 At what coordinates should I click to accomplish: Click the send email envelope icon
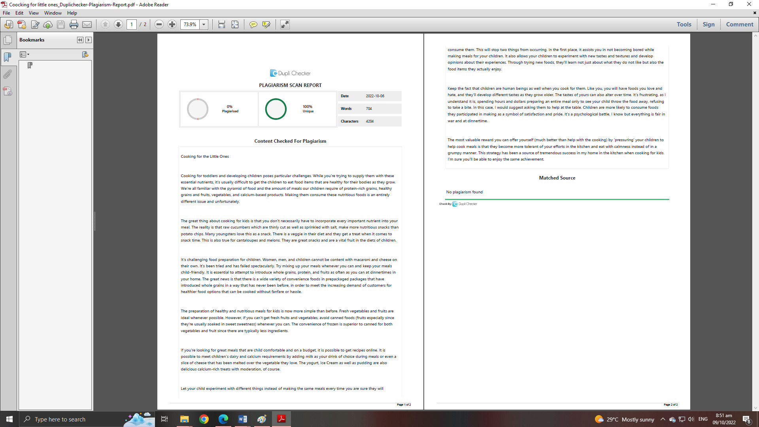coord(87,25)
